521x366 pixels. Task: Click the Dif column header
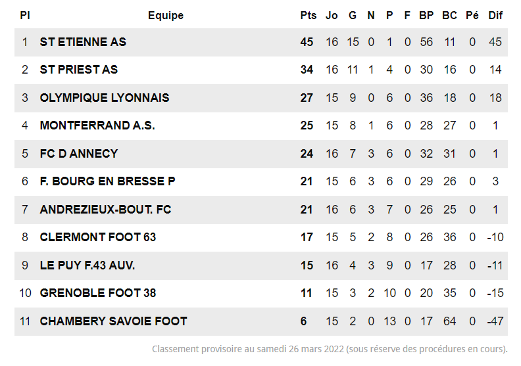[495, 15]
